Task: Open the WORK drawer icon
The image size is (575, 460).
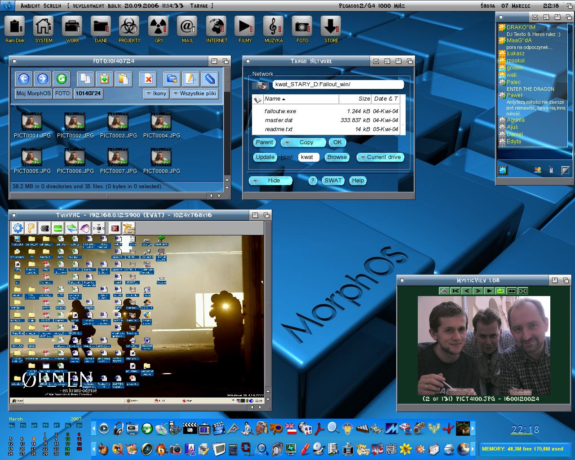Action: pos(72,30)
